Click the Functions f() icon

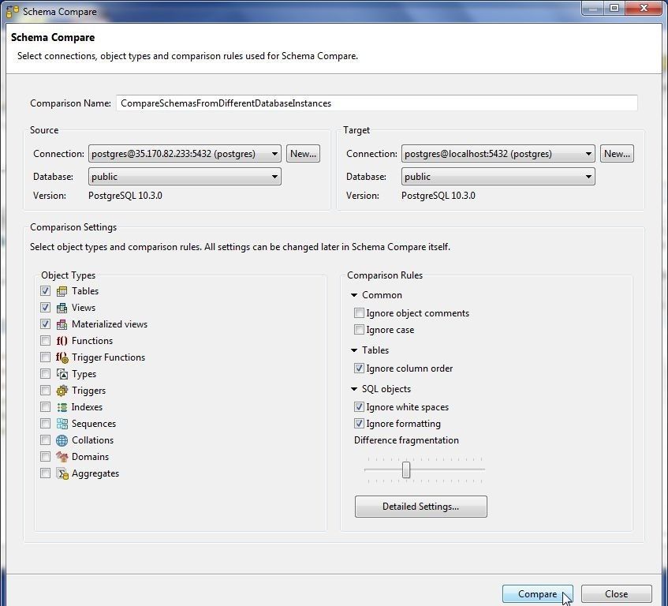(62, 341)
